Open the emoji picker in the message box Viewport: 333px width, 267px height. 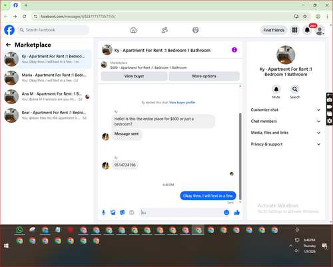click(x=226, y=212)
